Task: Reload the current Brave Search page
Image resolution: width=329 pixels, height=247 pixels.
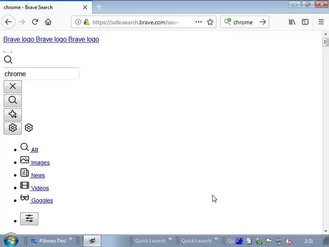Action: click(x=35, y=22)
